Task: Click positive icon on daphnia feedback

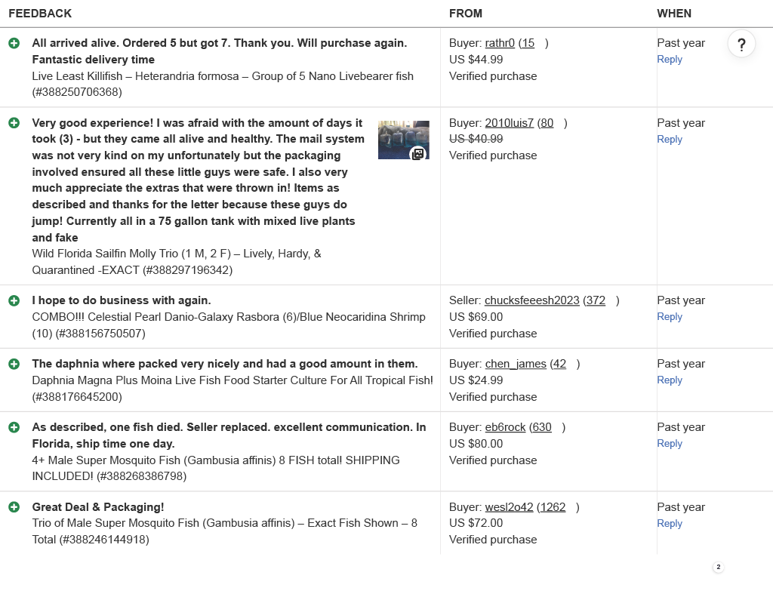Action: (x=14, y=364)
